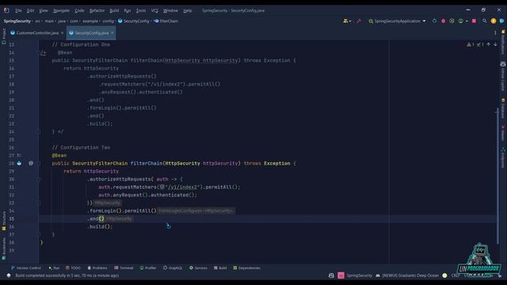Screen dimensions: 507x285
Task: Open the Maven side panel
Action: click(503, 133)
